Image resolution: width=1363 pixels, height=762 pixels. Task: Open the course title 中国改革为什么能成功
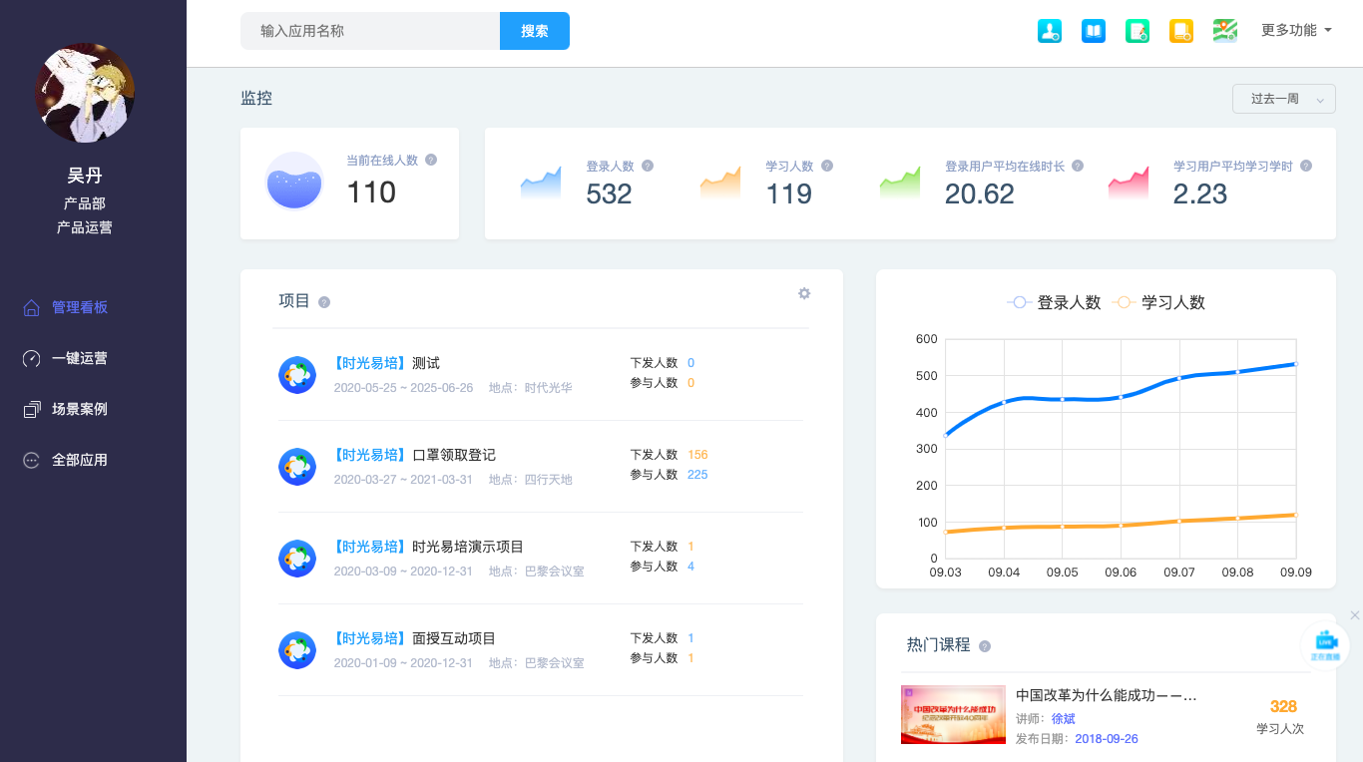(x=1107, y=695)
